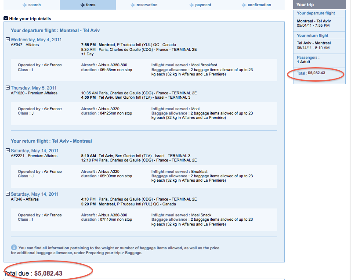Click the airplane icon beside search step
Viewport: 351px width, 280px height.
coord(25,5)
